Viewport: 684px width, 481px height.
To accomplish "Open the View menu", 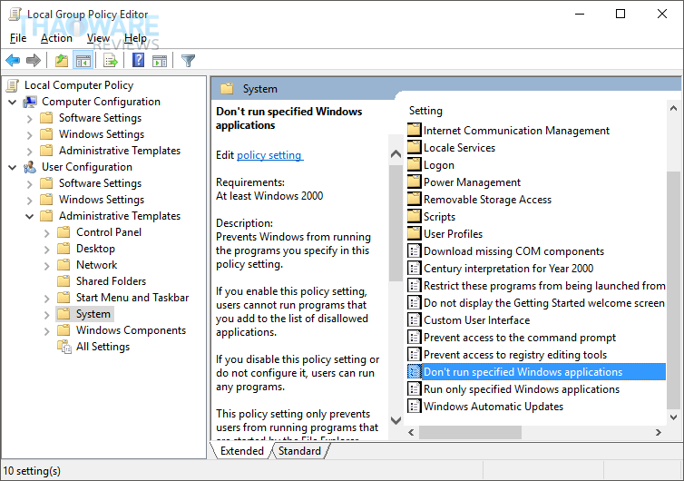I will click(98, 38).
